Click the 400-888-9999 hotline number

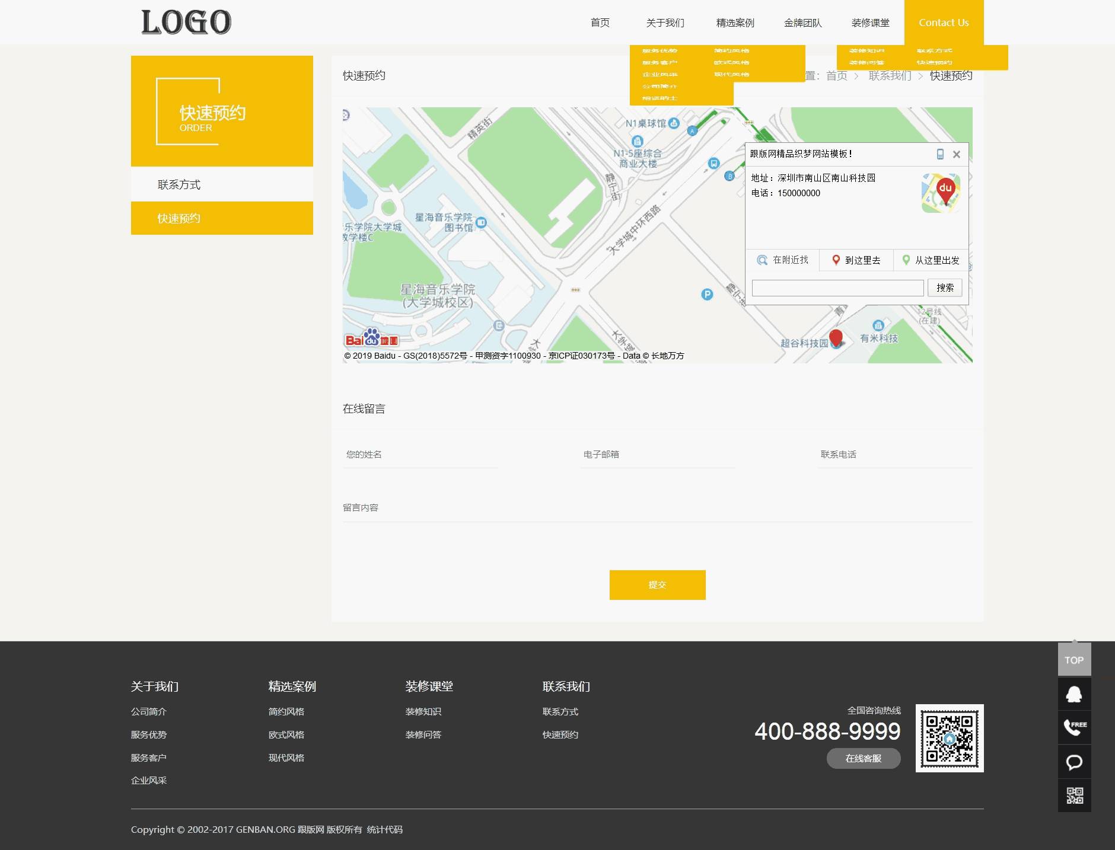coord(827,731)
